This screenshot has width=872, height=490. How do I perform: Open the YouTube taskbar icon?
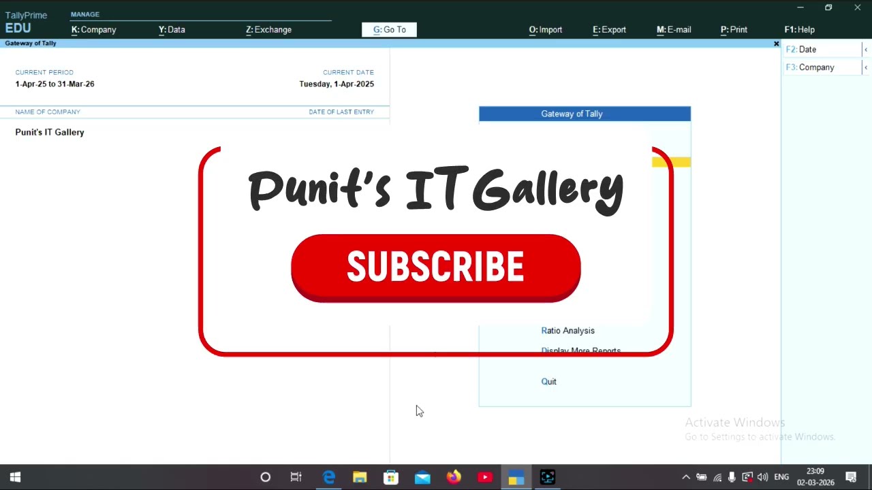(484, 477)
